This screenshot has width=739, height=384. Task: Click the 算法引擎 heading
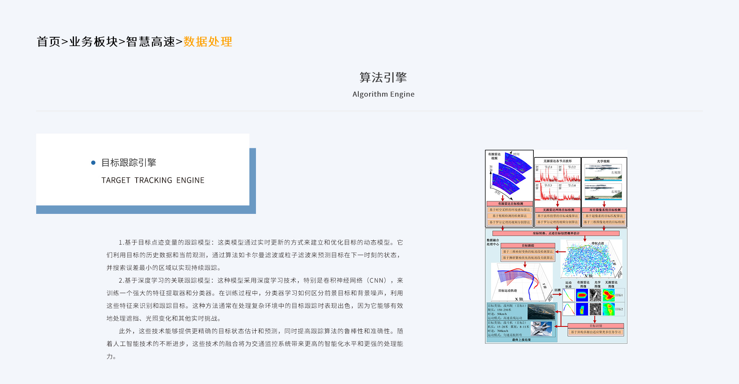[383, 77]
